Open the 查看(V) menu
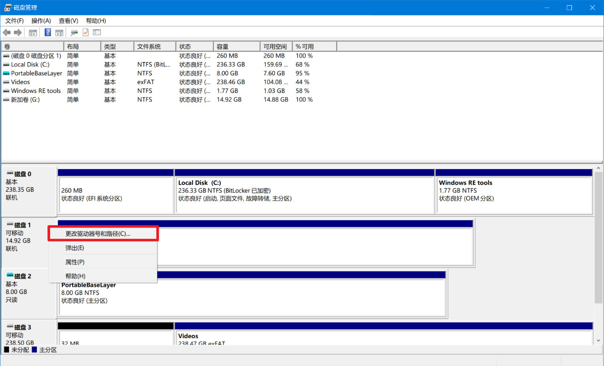Viewport: 604px width, 366px height. [x=68, y=21]
